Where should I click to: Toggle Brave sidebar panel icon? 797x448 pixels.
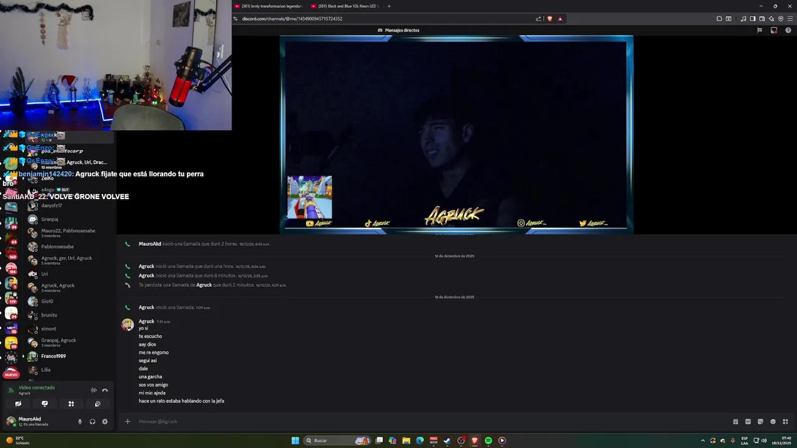[x=753, y=19]
